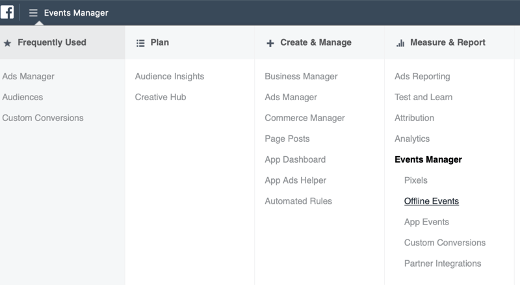The image size is (520, 285).
Task: Open Audiences link
Action: pyautogui.click(x=23, y=97)
